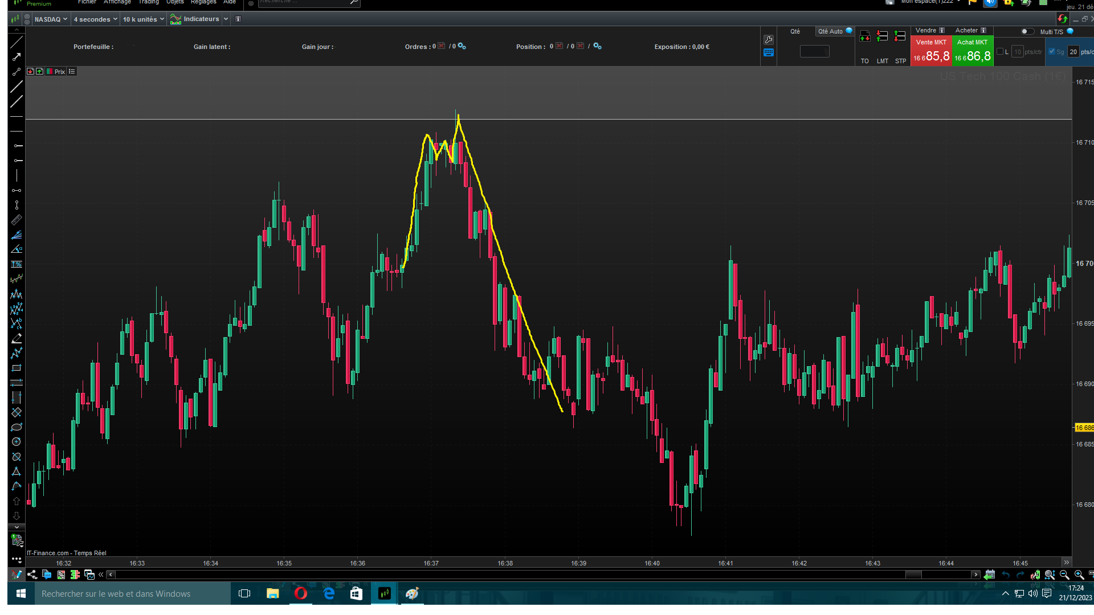Click the Qté quantity input field

[x=814, y=52]
